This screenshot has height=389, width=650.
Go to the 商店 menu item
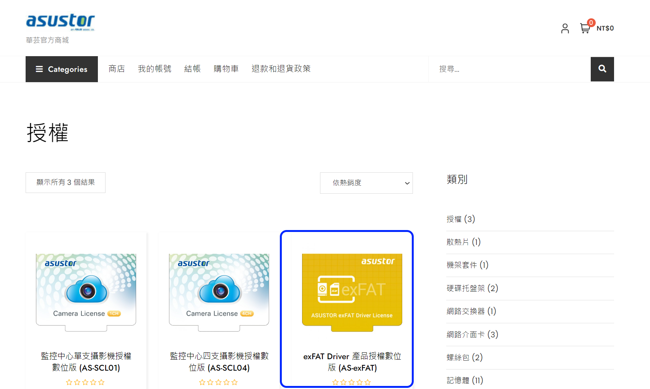[117, 69]
